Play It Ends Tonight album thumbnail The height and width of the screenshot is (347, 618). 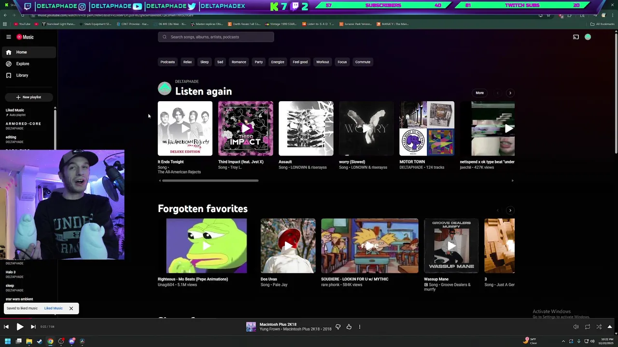pyautogui.click(x=185, y=129)
